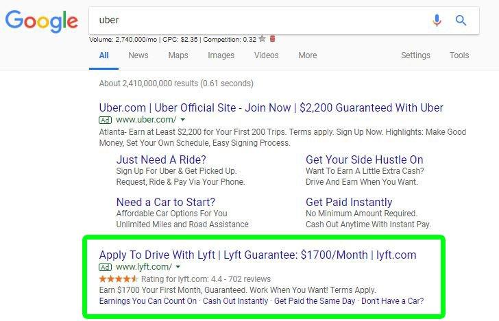This screenshot has height=321, width=499.
Task: Click the star rating for lyft.com
Action: pyautogui.click(x=119, y=279)
